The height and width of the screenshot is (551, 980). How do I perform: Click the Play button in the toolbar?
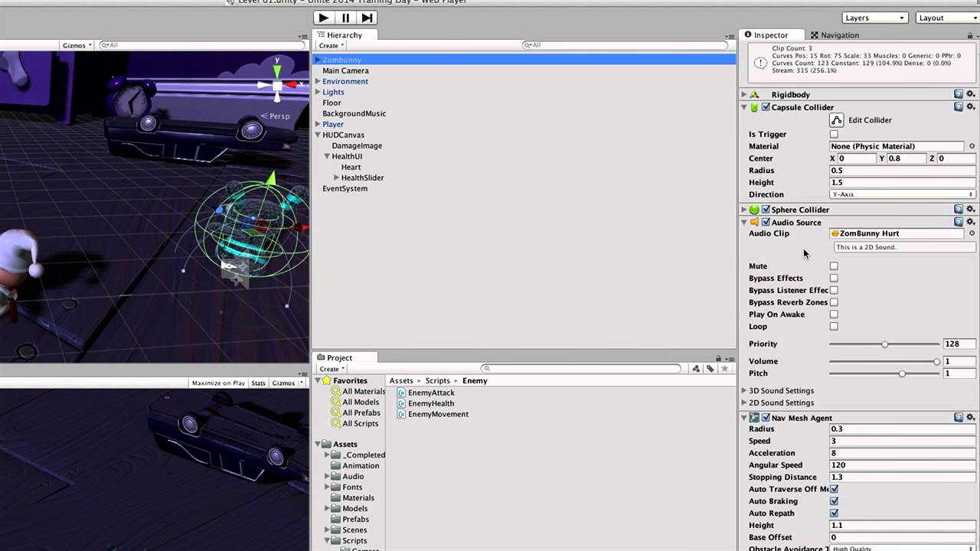click(324, 18)
